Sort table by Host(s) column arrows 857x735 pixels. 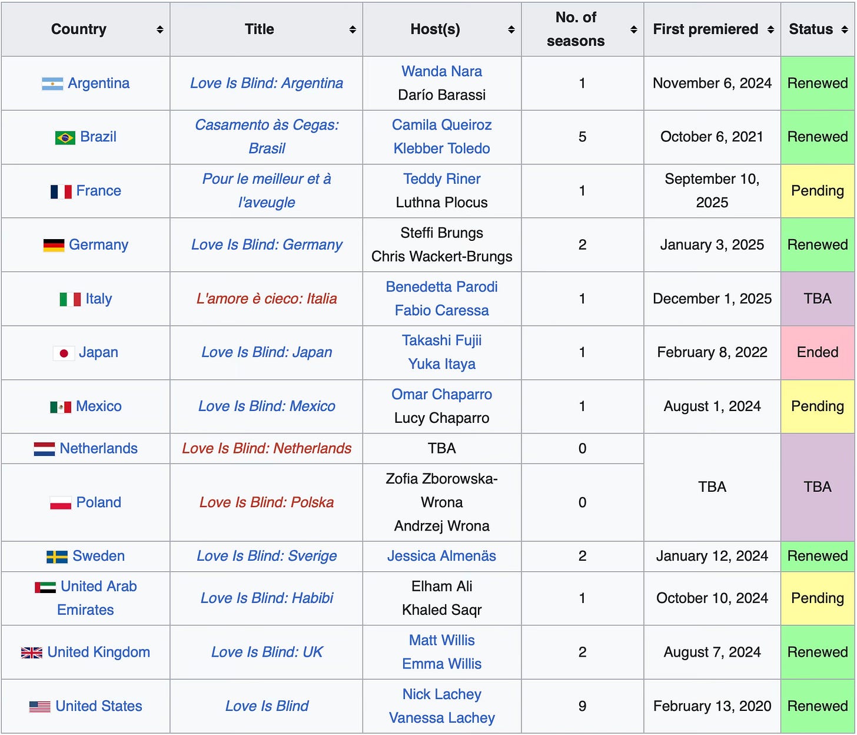pyautogui.click(x=511, y=29)
